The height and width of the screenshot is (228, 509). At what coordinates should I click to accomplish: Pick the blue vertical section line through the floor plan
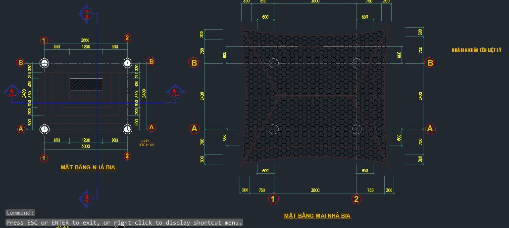coord(98,107)
